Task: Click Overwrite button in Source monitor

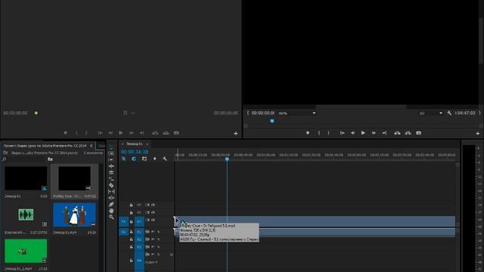Action: 166,133
